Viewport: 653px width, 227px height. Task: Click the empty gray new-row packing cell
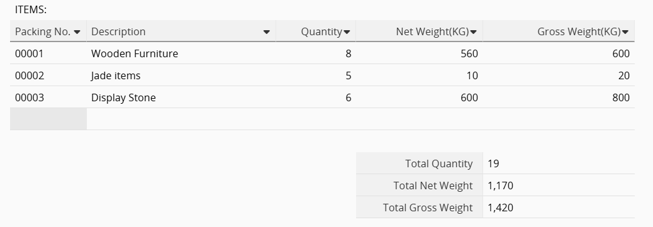48,119
